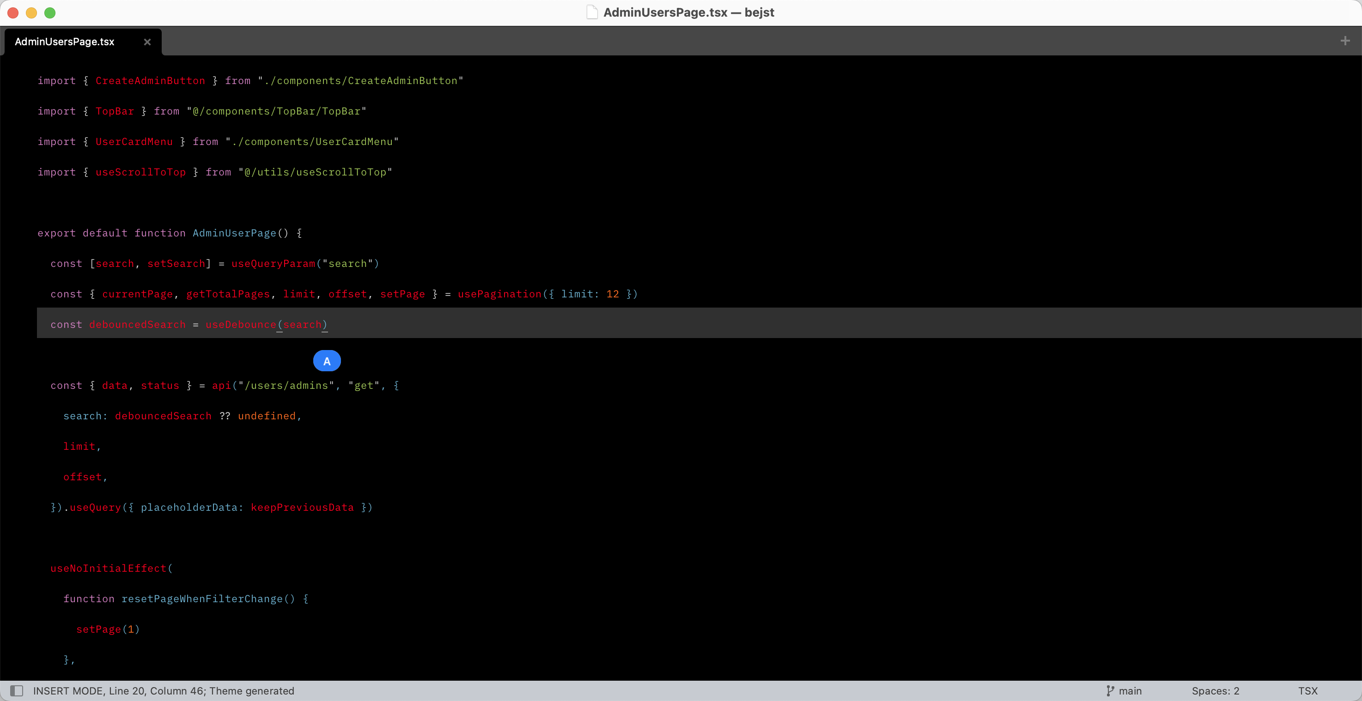Click setSearch in destructuring
1362x701 pixels.
pos(176,264)
